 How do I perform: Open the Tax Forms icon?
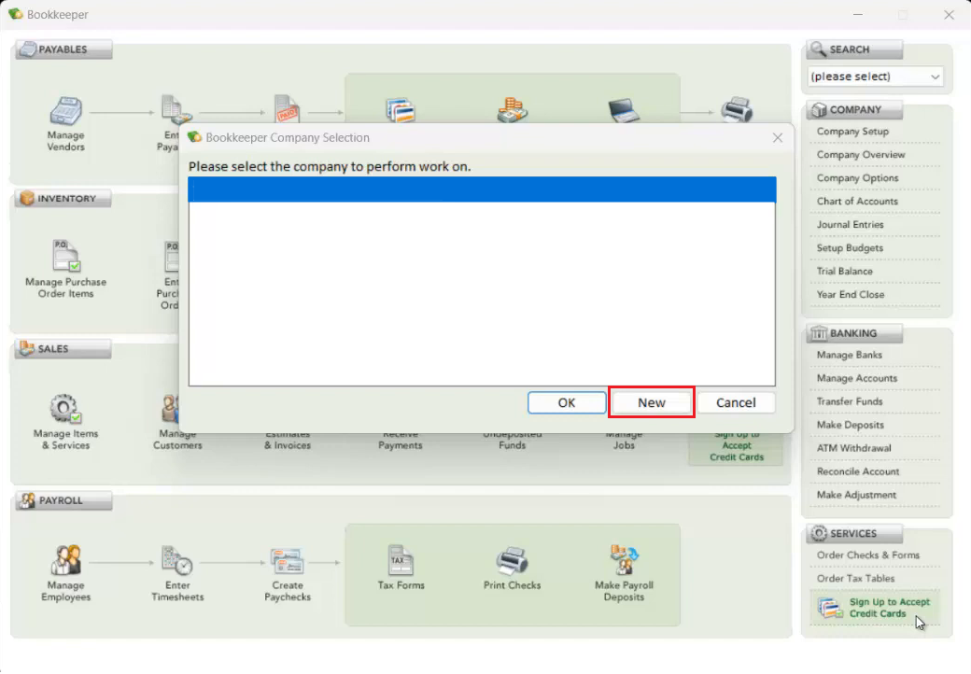coord(401,560)
